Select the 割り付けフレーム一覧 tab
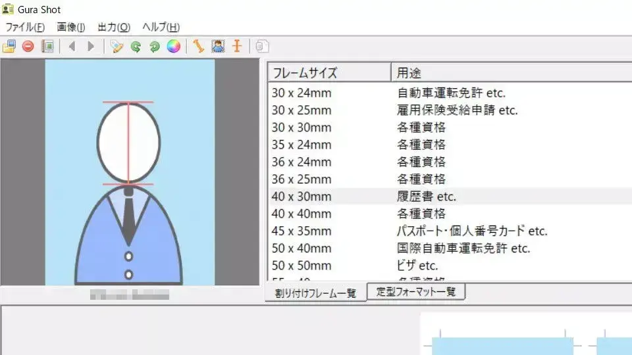 (x=317, y=293)
